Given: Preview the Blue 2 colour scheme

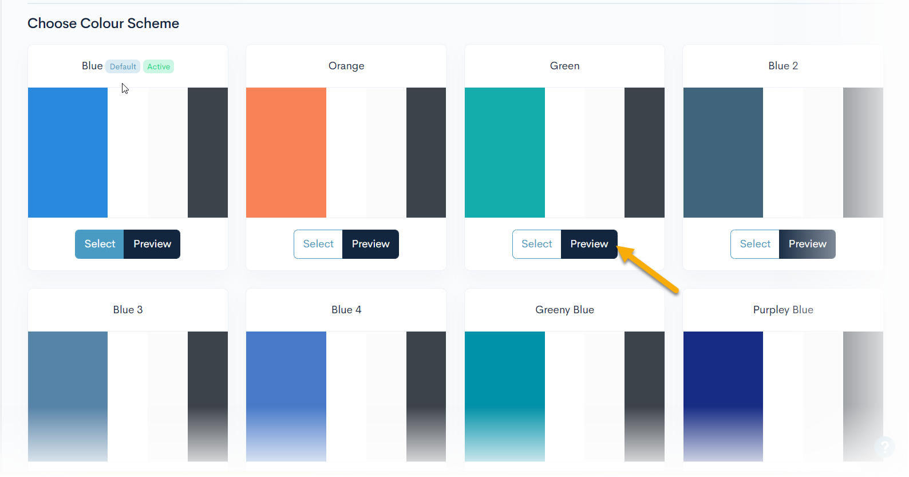Looking at the screenshot, I should pos(807,244).
